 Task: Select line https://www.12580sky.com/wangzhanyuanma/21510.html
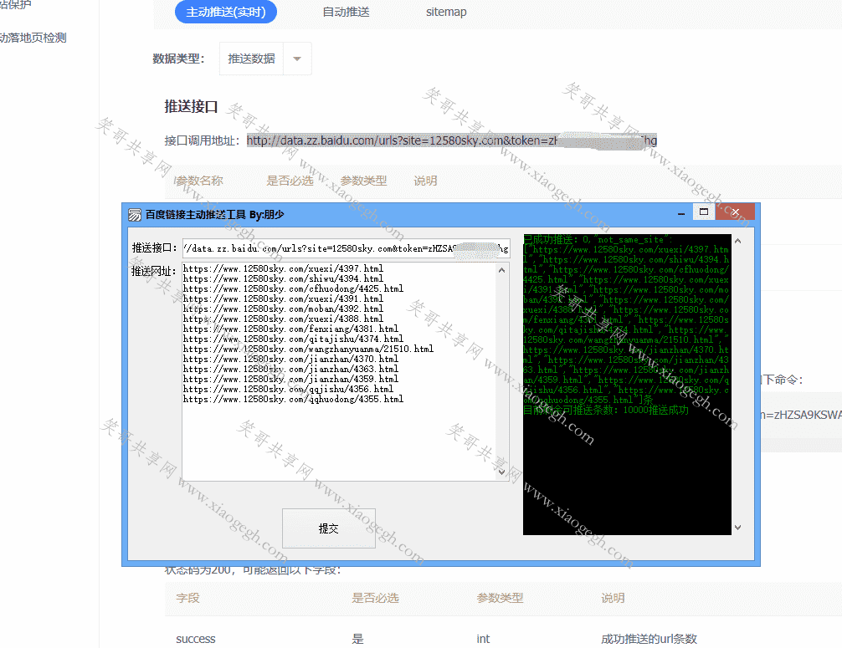coord(308,349)
